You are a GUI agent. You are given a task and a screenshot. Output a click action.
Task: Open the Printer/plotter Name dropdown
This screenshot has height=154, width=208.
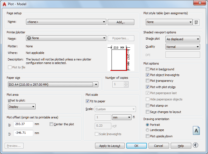(66, 38)
